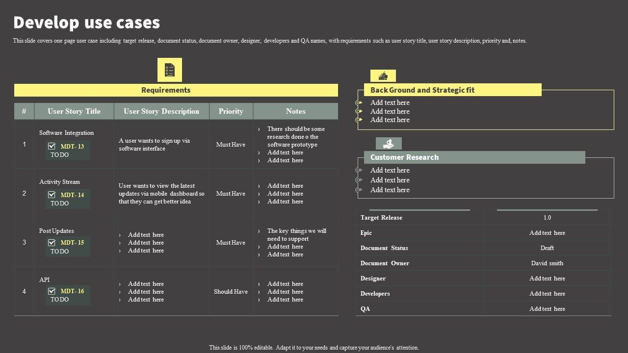The width and height of the screenshot is (628, 353).
Task: Click the "MDT- 13" ticket label
Action: tap(72, 146)
